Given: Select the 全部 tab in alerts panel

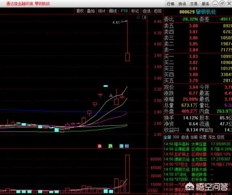Looking at the screenshot, I should (167, 137).
